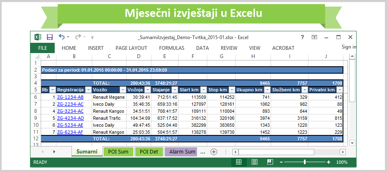
Task: Click the Excel application logo icon
Action: pos(38,37)
